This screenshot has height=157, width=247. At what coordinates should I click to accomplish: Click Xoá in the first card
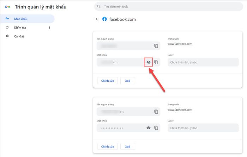[x=128, y=81]
